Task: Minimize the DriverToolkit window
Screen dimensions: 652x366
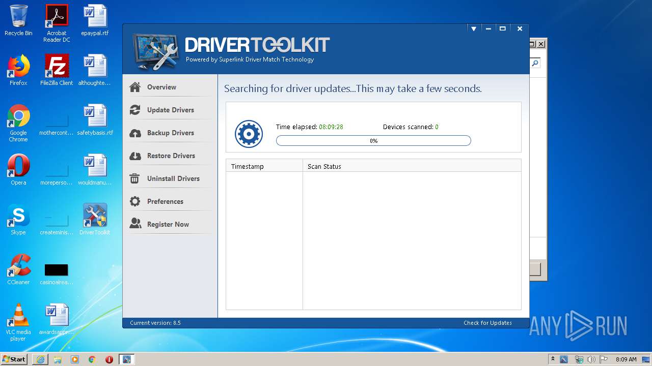Action: 488,29
